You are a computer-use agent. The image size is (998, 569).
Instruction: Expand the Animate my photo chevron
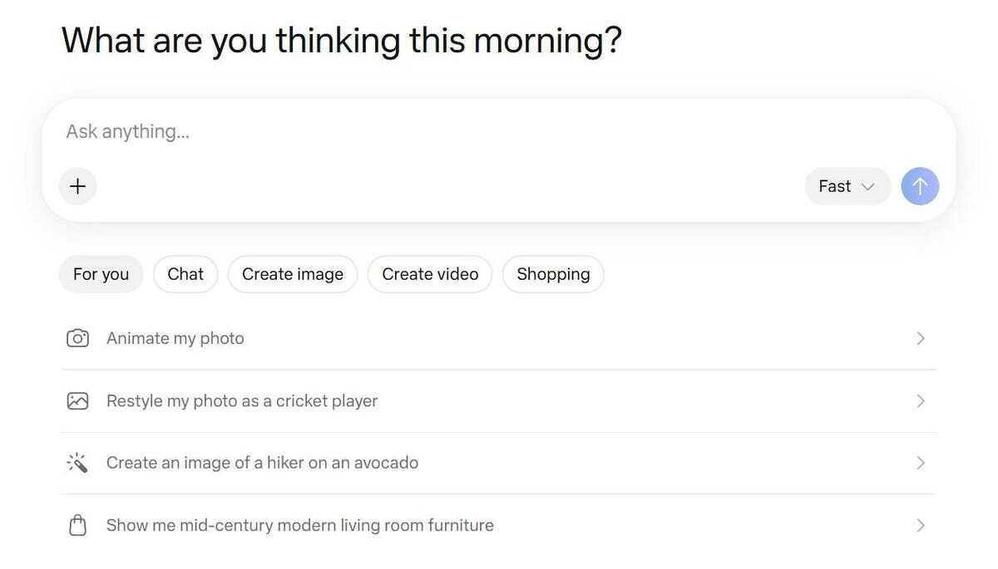pyautogui.click(x=920, y=337)
